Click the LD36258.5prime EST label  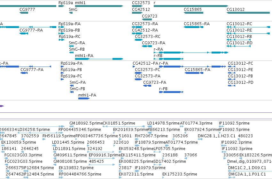tap(34, 130)
